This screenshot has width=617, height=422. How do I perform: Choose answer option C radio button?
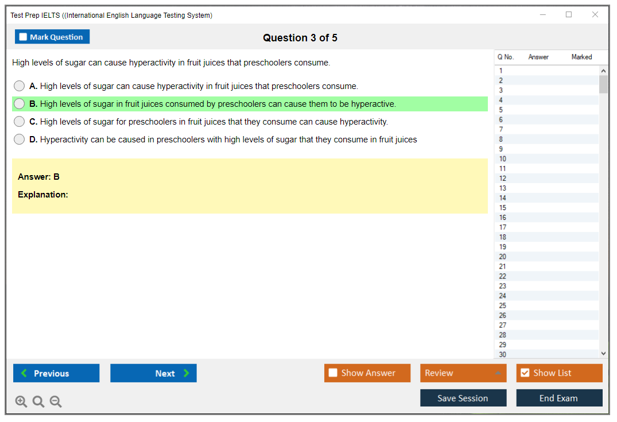coord(20,122)
